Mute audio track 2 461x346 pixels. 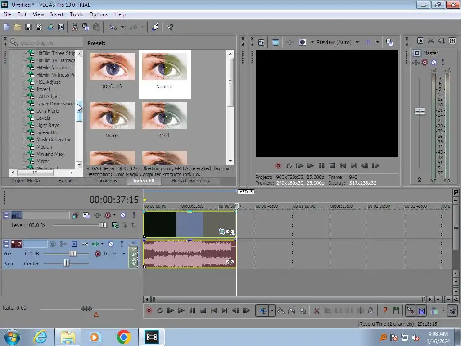[x=111, y=244]
